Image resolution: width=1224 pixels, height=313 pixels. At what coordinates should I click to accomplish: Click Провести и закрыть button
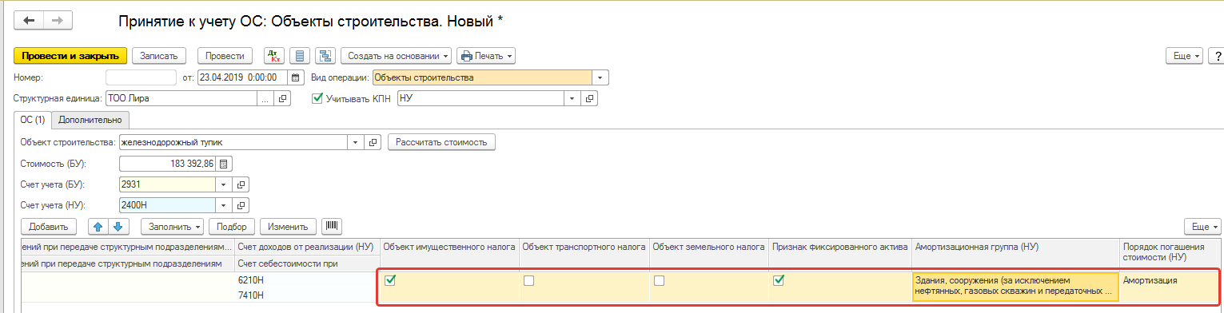coord(70,56)
